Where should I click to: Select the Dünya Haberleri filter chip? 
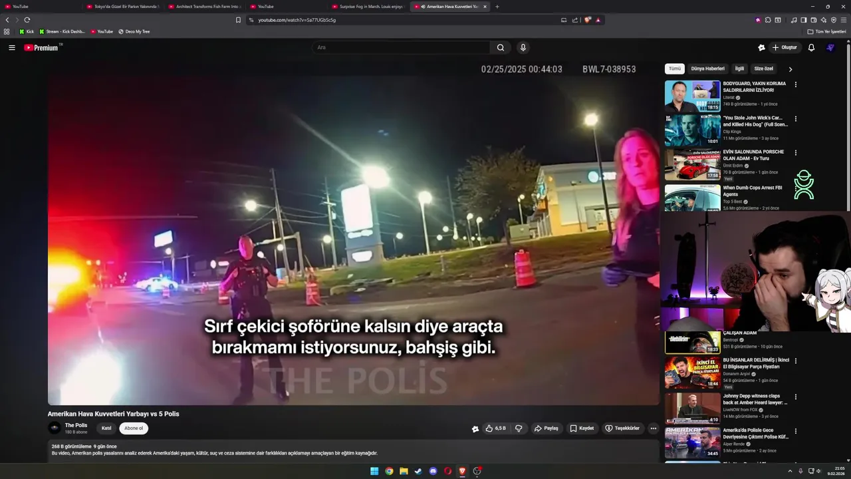click(707, 69)
